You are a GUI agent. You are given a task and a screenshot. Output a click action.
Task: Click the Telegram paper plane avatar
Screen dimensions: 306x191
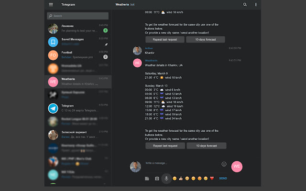pos(53,108)
